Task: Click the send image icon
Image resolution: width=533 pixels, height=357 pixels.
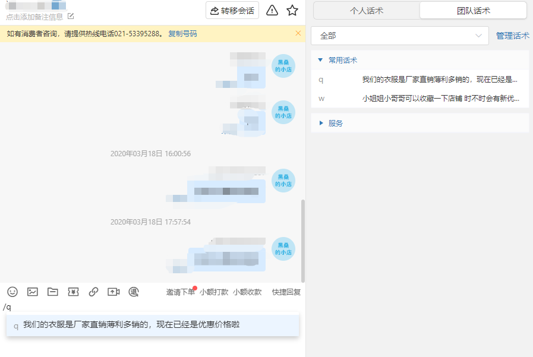Action: 33,292
